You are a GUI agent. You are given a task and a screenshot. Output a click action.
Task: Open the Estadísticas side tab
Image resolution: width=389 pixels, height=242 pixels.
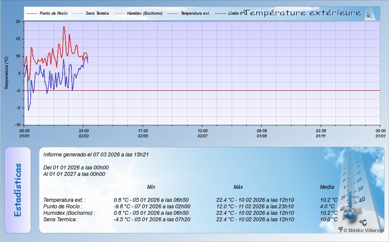click(18, 190)
